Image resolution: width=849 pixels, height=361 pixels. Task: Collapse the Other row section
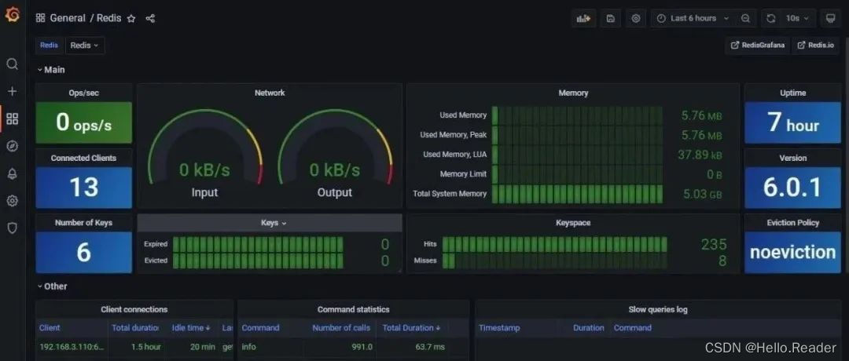pos(52,286)
